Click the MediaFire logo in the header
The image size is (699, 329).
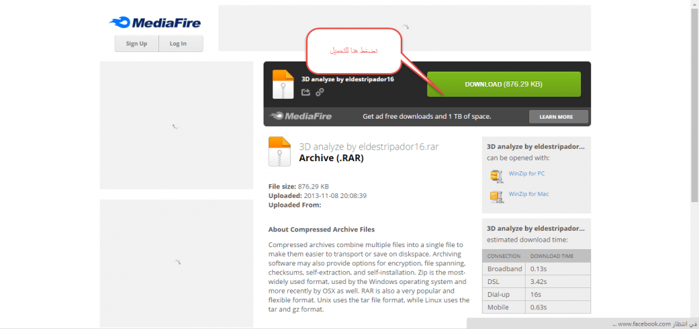tap(155, 23)
